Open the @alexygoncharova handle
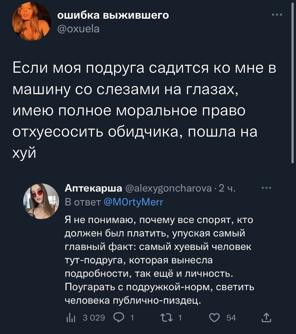 [x=168, y=188]
